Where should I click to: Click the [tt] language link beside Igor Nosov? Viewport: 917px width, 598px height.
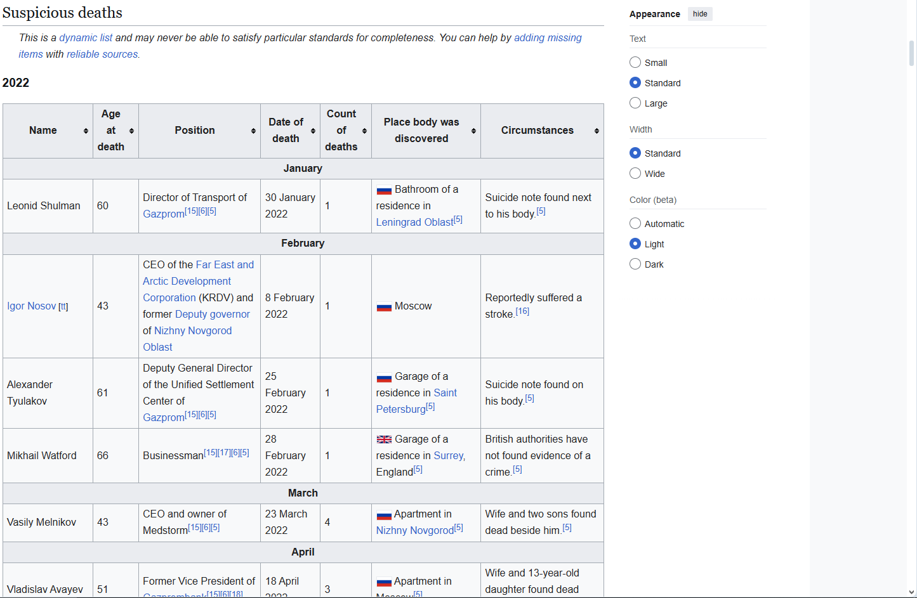click(x=63, y=307)
